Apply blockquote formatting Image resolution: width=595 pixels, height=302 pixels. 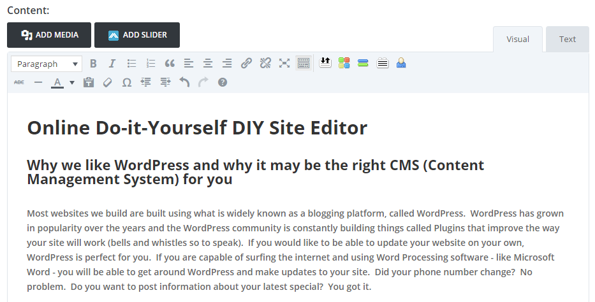pyautogui.click(x=170, y=64)
